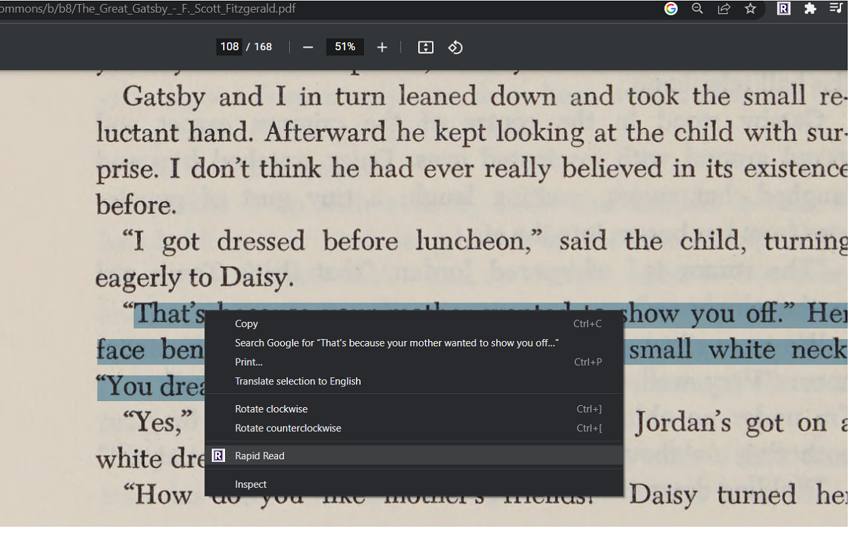Click the total page count 168
The image size is (855, 534).
[263, 47]
